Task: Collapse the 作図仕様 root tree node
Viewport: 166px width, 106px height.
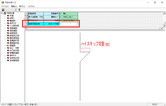Action: pyautogui.click(x=2, y=13)
